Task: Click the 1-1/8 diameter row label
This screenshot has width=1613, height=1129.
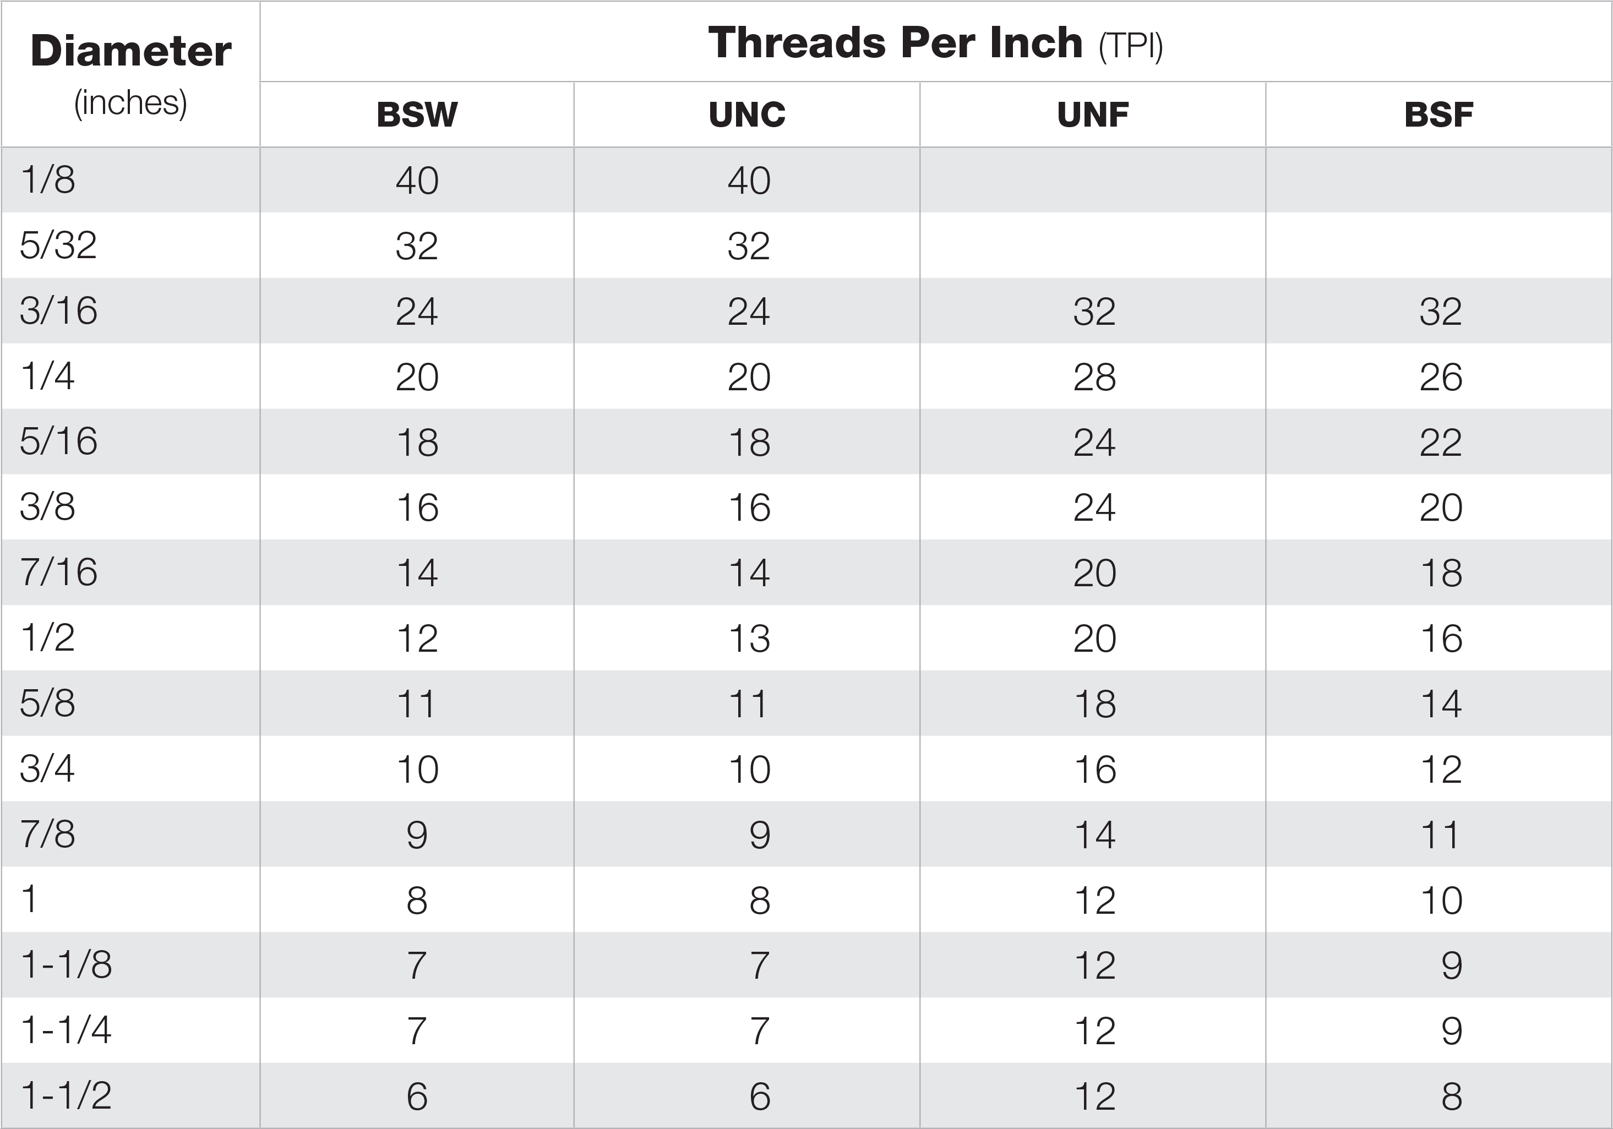Action: coord(67,964)
